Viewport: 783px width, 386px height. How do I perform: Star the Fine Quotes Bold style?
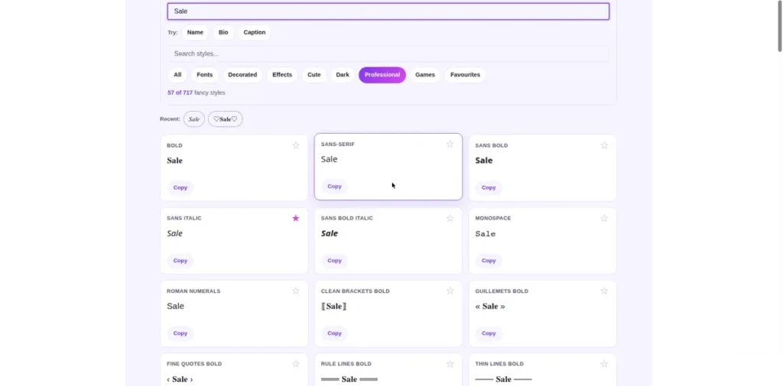296,364
